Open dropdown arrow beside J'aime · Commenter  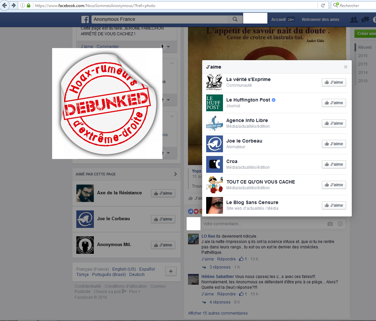pos(168,47)
